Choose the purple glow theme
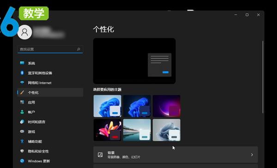This screenshot has width=277, height=168. click(x=167, y=106)
